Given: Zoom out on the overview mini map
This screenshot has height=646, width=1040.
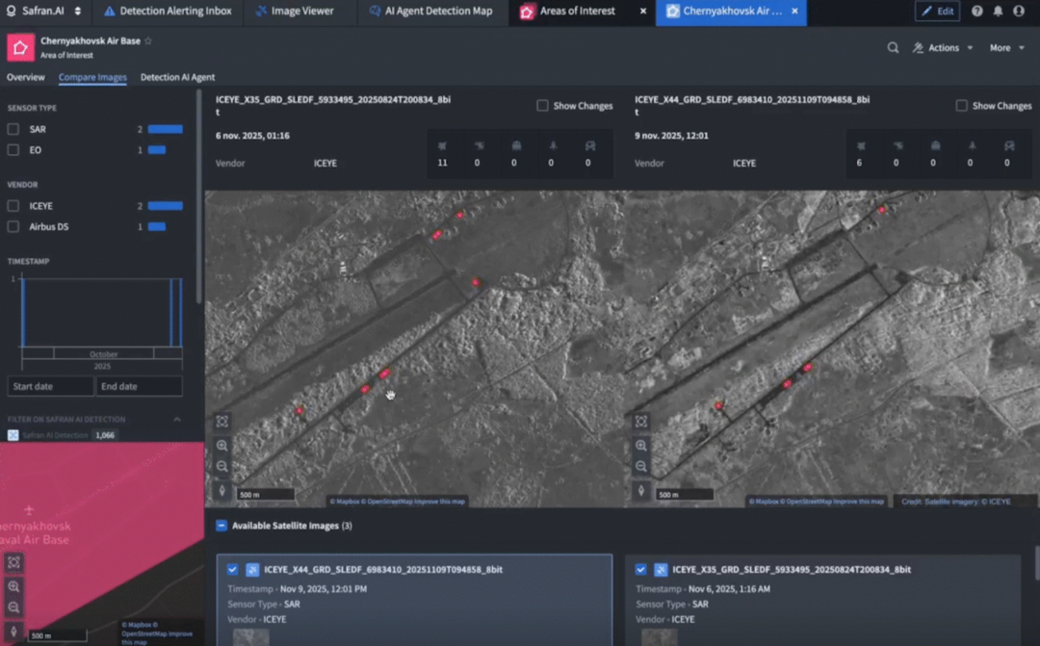Looking at the screenshot, I should pos(13,607).
